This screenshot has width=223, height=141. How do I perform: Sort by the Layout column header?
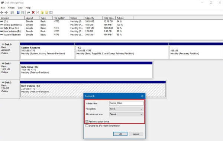[32, 18]
